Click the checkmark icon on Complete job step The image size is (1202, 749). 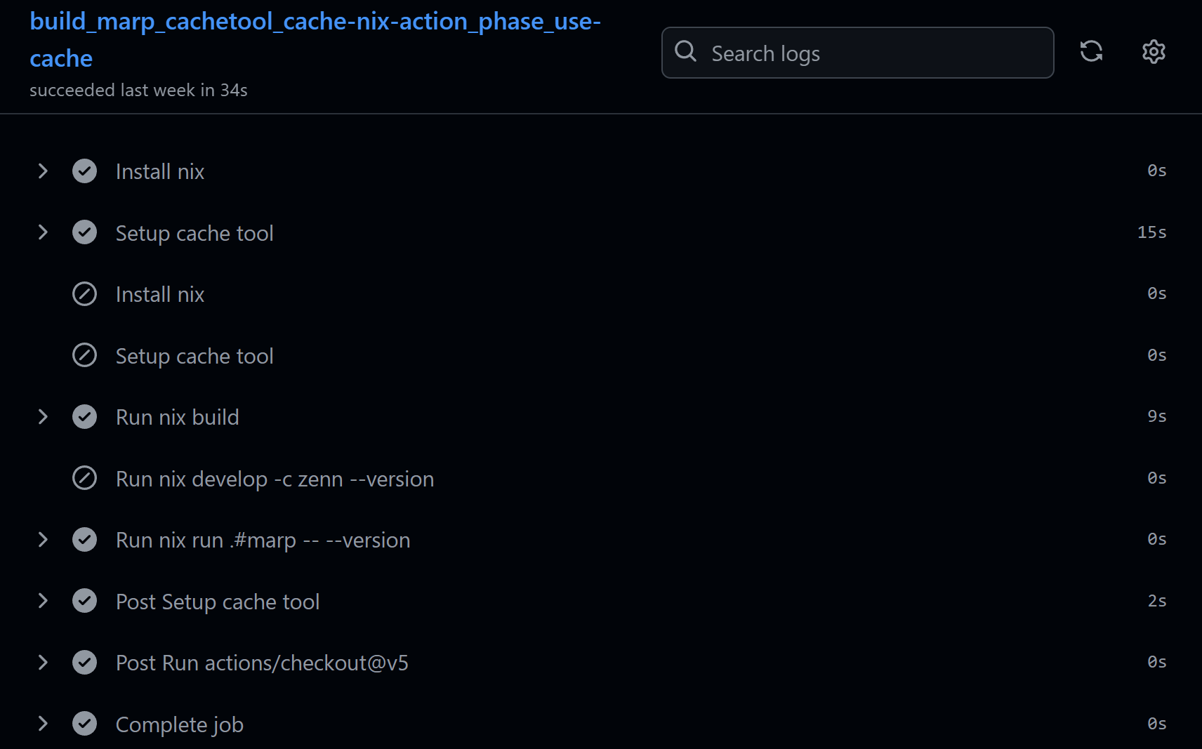(x=84, y=724)
